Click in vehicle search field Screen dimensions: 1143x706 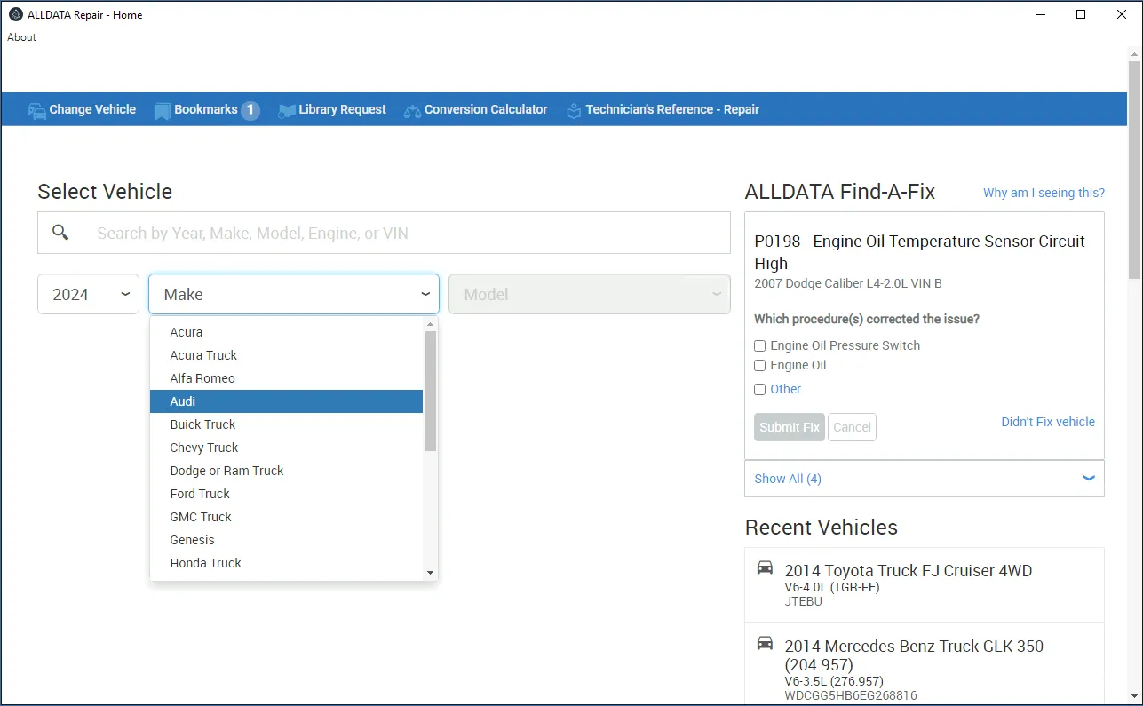384,233
